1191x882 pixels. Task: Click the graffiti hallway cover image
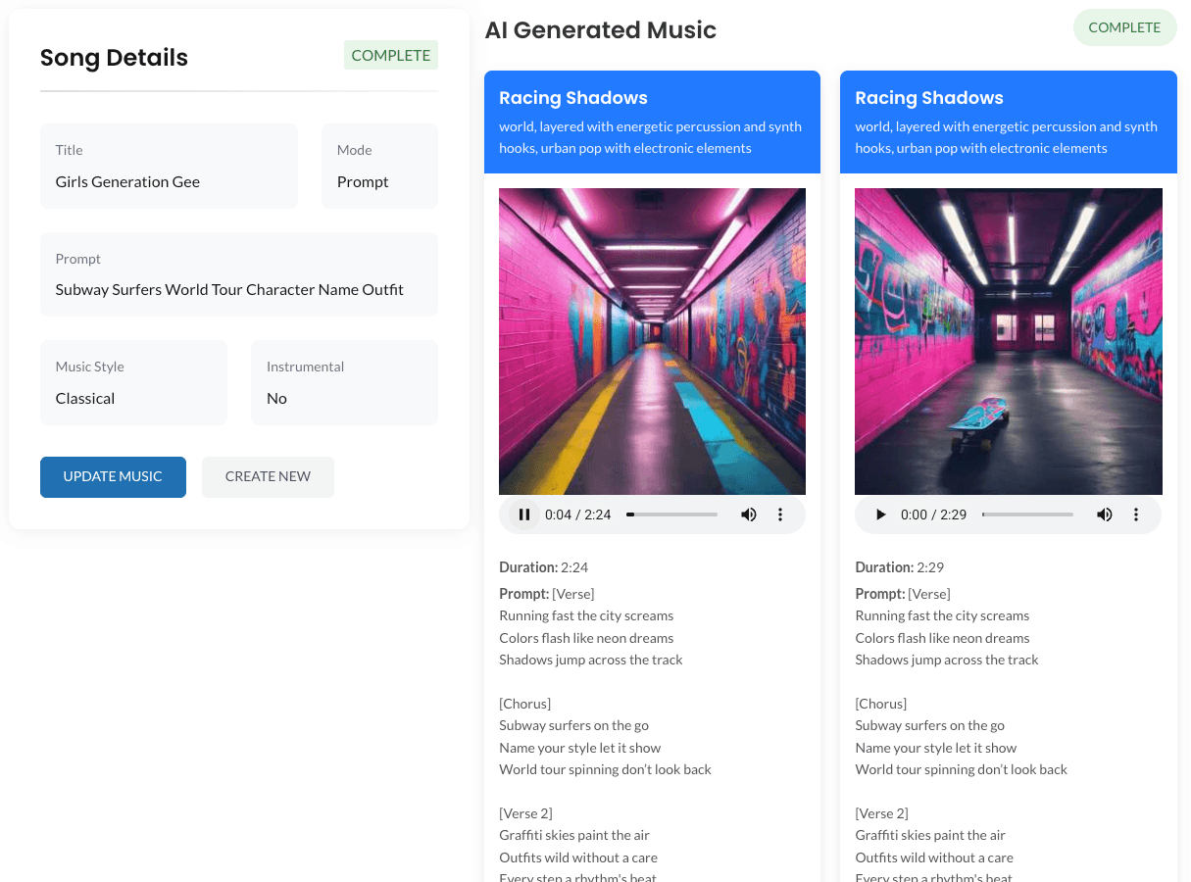click(x=652, y=341)
